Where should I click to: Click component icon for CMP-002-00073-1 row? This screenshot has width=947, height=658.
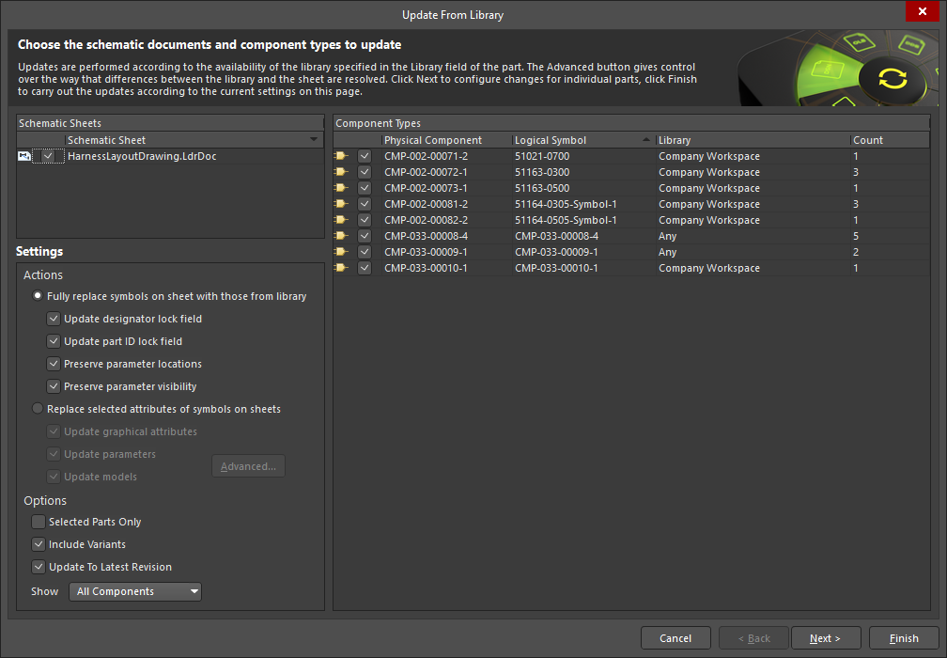pos(341,188)
